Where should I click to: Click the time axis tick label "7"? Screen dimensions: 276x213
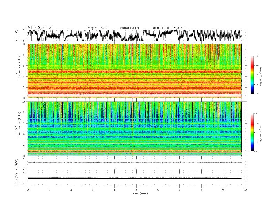tap(180, 190)
